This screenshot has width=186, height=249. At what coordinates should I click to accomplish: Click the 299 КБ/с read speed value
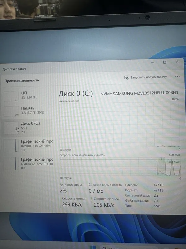72,204
